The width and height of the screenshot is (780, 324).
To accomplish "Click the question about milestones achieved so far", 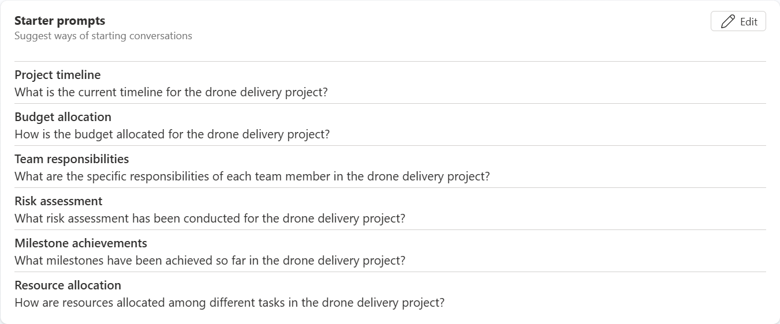I will tap(210, 261).
